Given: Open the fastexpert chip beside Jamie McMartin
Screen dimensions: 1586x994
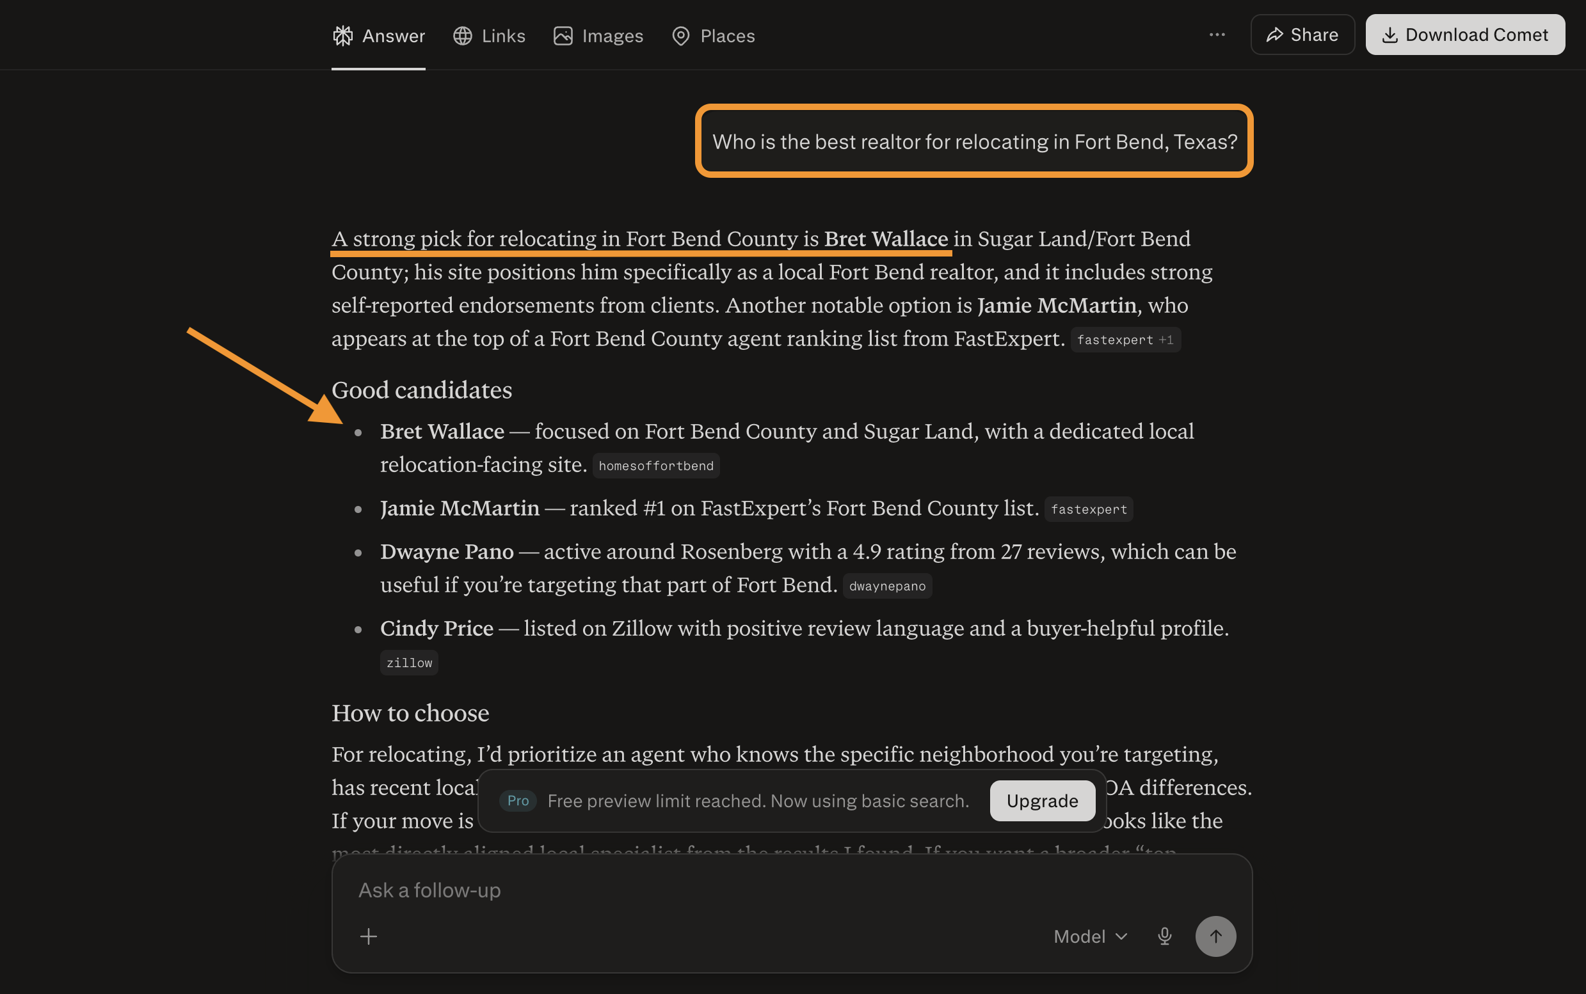Looking at the screenshot, I should tap(1089, 510).
